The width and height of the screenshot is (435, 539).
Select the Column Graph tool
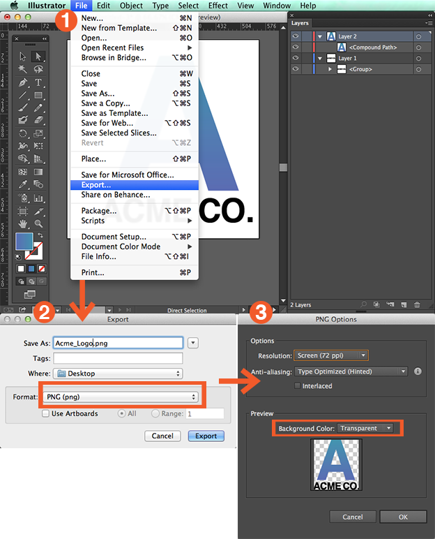pos(38,198)
